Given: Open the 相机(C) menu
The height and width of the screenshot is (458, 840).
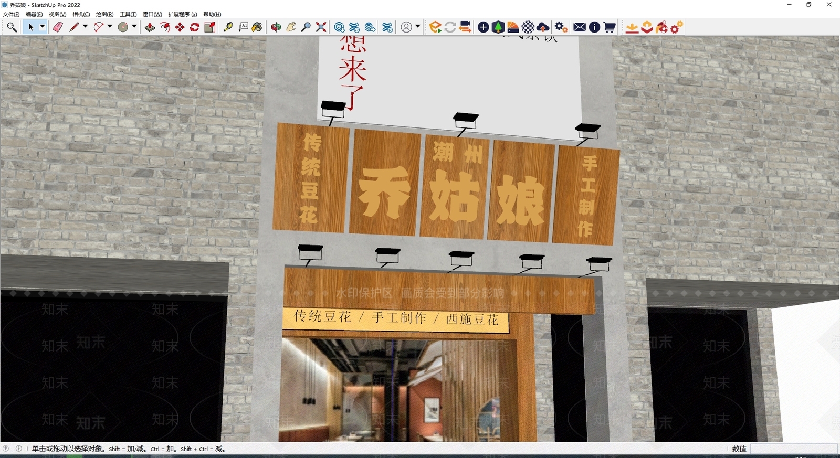Looking at the screenshot, I should coord(81,14).
